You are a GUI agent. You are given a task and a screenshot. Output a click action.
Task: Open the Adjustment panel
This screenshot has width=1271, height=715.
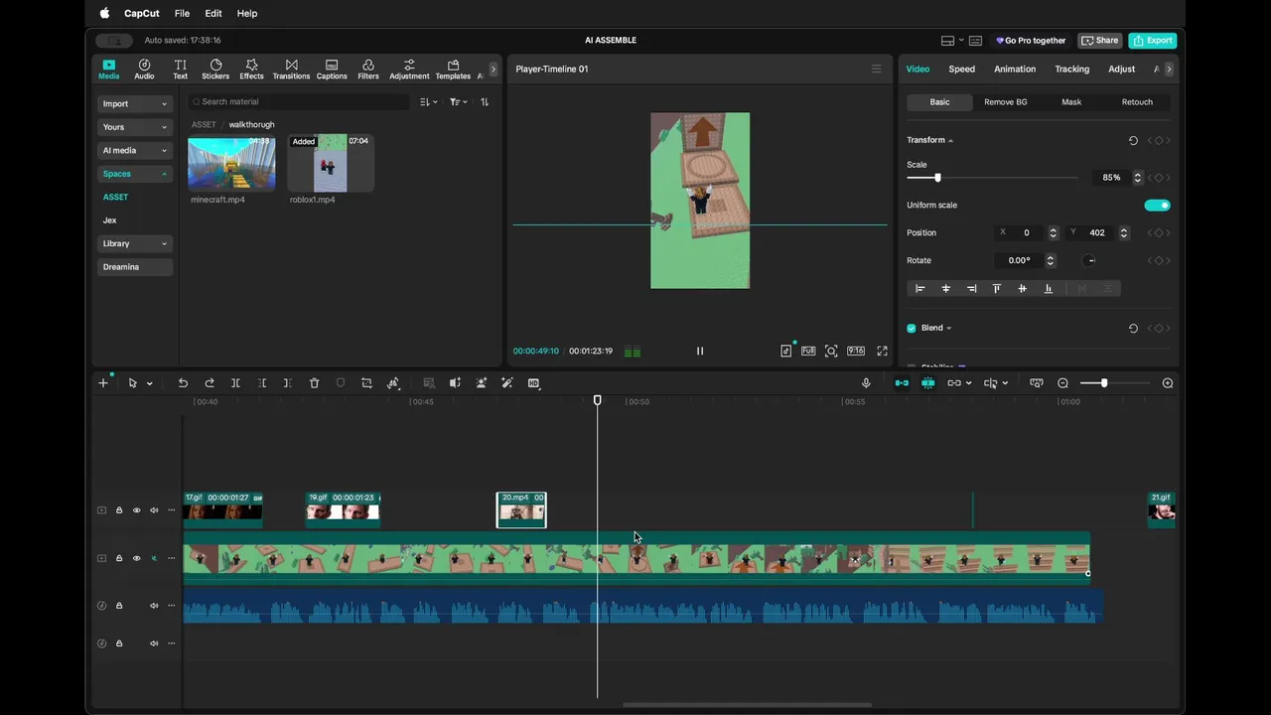coord(409,69)
